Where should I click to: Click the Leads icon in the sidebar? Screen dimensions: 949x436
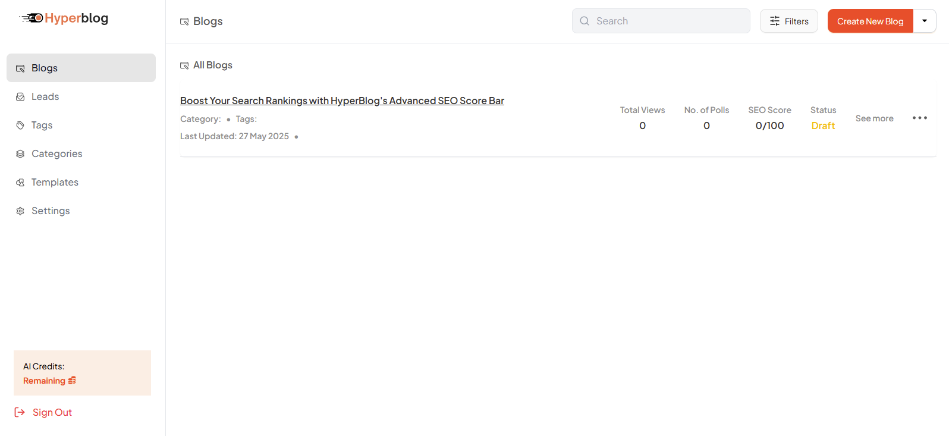[20, 97]
